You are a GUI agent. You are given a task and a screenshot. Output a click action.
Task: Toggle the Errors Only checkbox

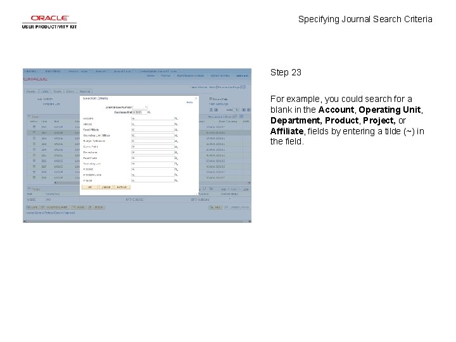(x=211, y=99)
